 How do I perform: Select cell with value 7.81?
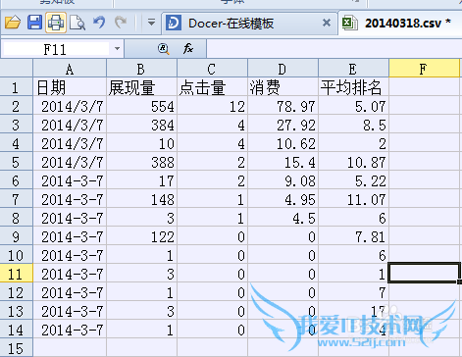(353, 236)
